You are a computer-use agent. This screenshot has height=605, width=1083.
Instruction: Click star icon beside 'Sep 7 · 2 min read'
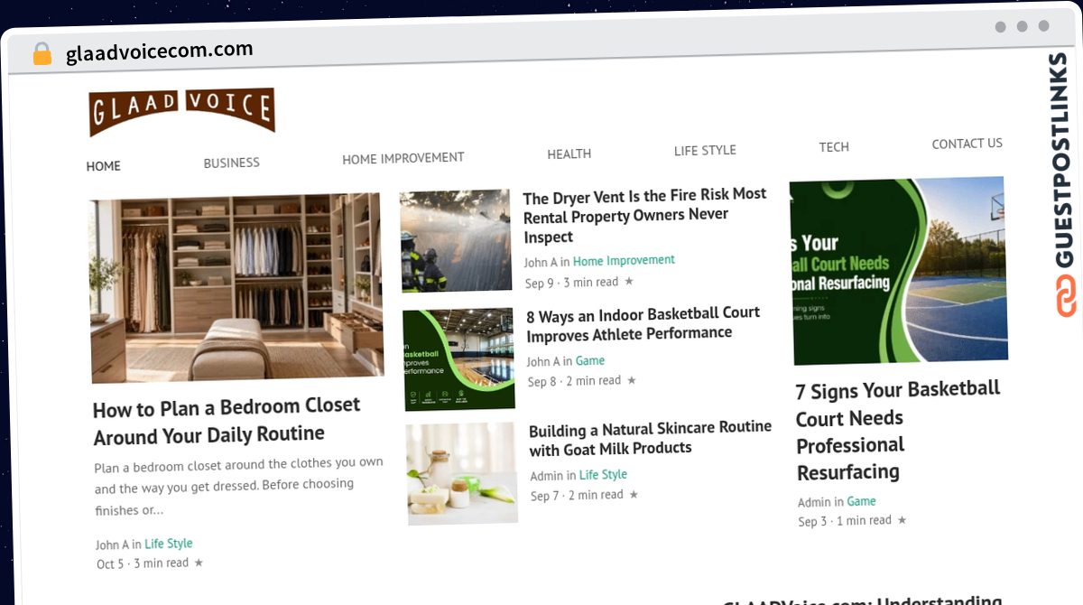click(634, 495)
